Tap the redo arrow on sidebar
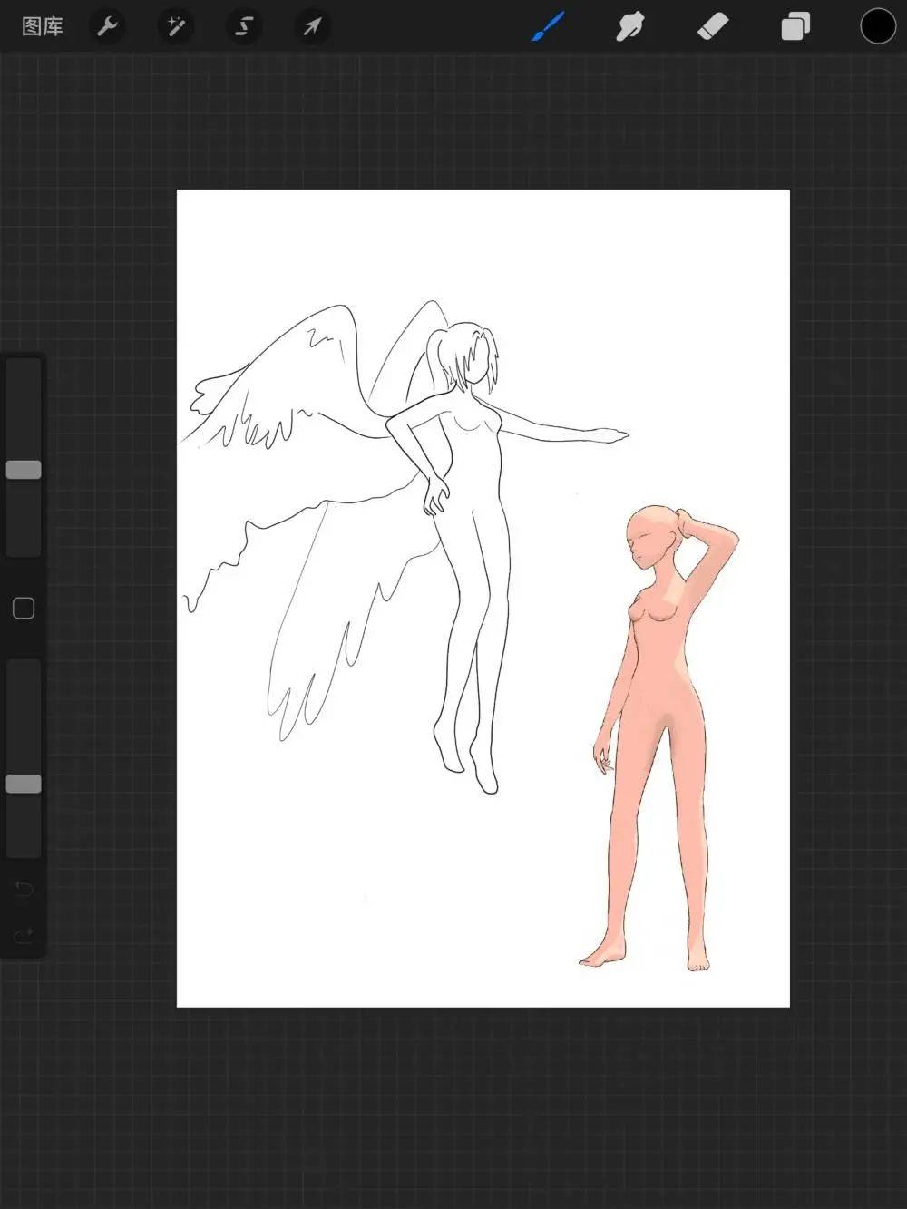Viewport: 907px width, 1209px height. [24, 935]
